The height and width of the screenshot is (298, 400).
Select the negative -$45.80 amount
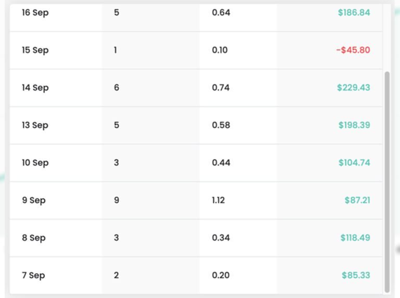(353, 50)
